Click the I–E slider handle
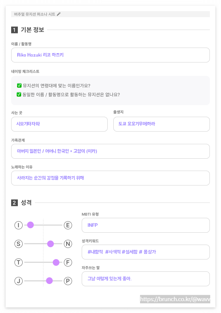Image resolution: width=221 pixels, height=313 pixels. (x=30, y=225)
